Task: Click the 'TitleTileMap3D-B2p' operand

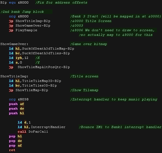Action: coord(42,81)
